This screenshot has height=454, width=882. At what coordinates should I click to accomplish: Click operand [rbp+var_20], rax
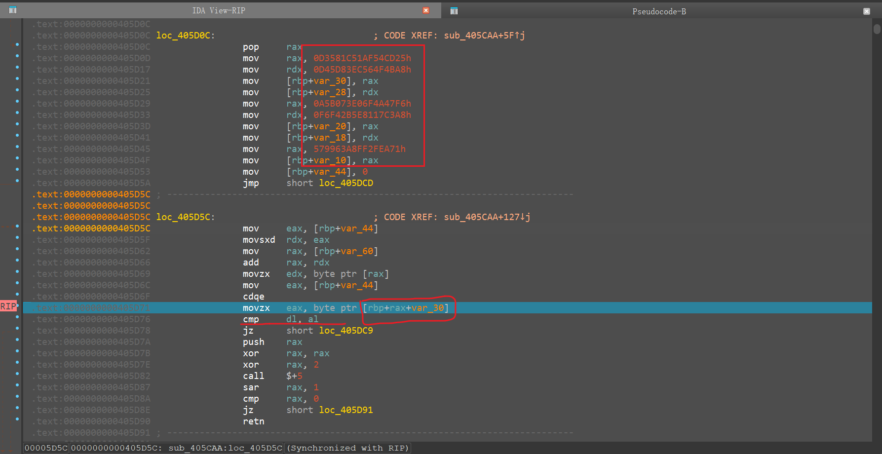pyautogui.click(x=333, y=126)
